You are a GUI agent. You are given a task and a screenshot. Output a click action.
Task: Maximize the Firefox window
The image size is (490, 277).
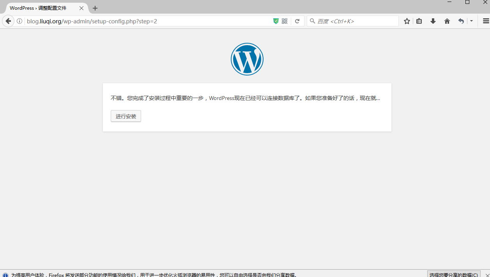(x=467, y=2)
